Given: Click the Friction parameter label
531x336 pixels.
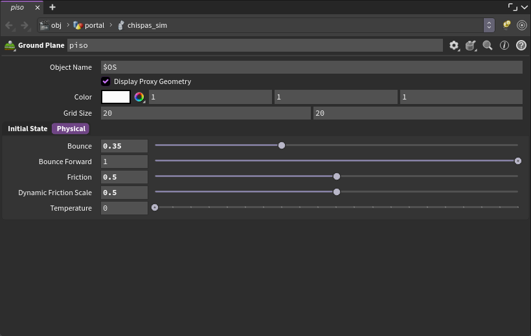Looking at the screenshot, I should tap(80, 177).
